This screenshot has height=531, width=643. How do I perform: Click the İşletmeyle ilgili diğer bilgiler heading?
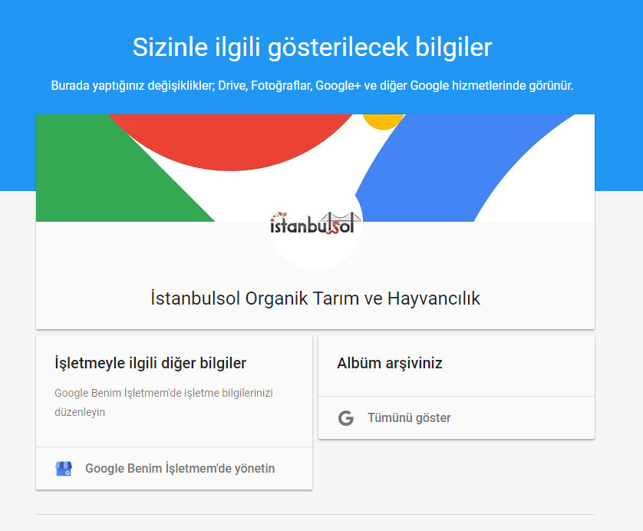(x=150, y=363)
